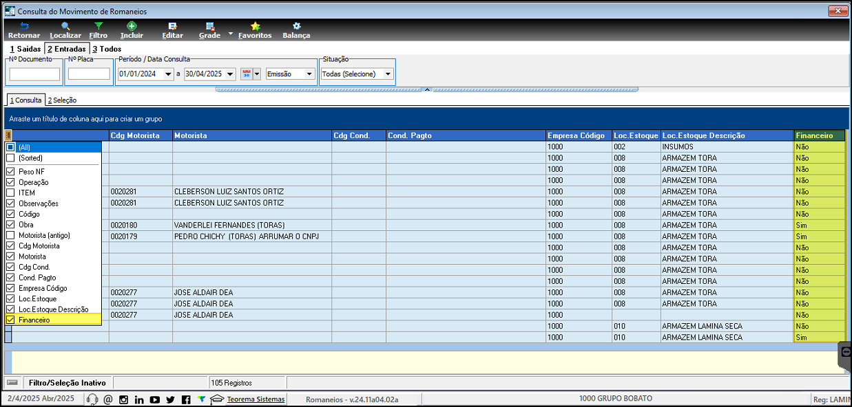Screen dimensions: 852x407
Task: Collapse the filter panel chevron
Action: coord(427,89)
